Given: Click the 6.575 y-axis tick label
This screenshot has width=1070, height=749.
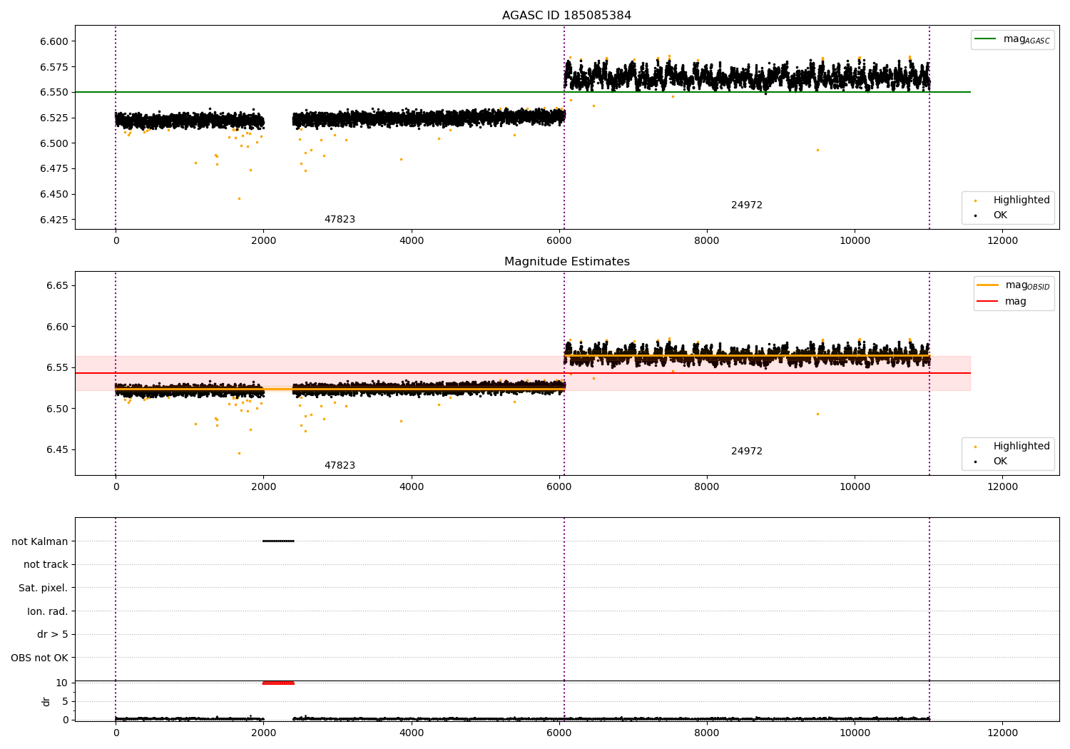Looking at the screenshot, I should coord(53,67).
